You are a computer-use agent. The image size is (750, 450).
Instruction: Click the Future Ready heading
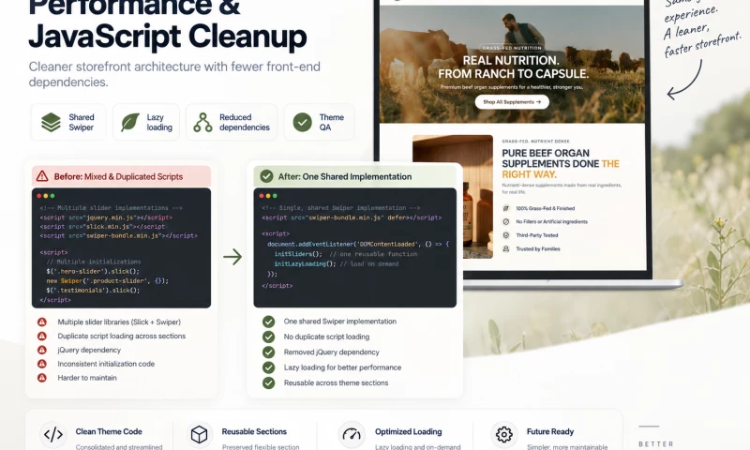[x=550, y=431]
